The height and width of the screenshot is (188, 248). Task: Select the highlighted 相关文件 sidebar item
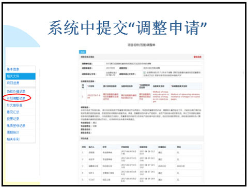tap(21, 76)
